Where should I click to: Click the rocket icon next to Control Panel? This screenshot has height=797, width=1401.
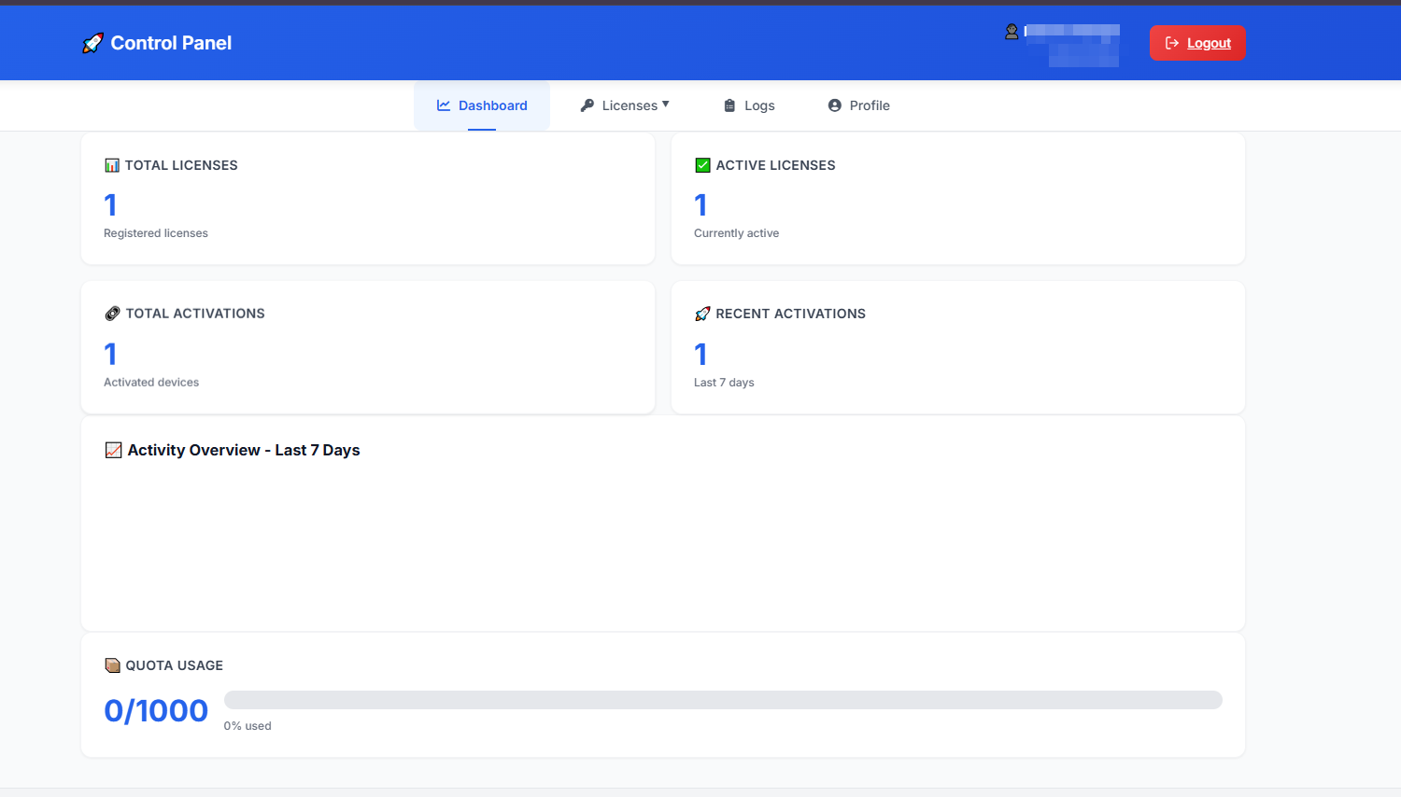click(91, 42)
